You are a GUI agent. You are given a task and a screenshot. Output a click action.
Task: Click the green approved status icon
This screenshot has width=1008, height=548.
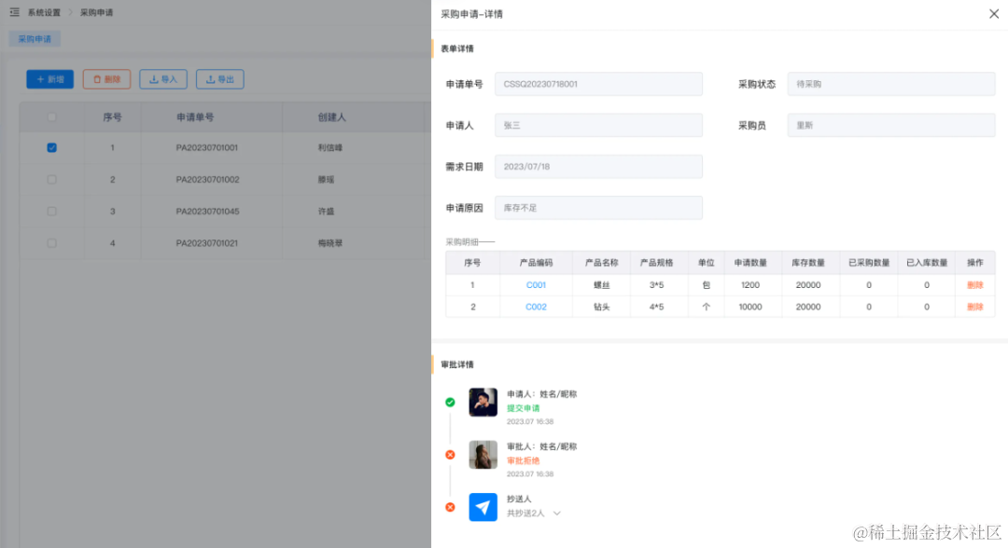[x=450, y=403]
